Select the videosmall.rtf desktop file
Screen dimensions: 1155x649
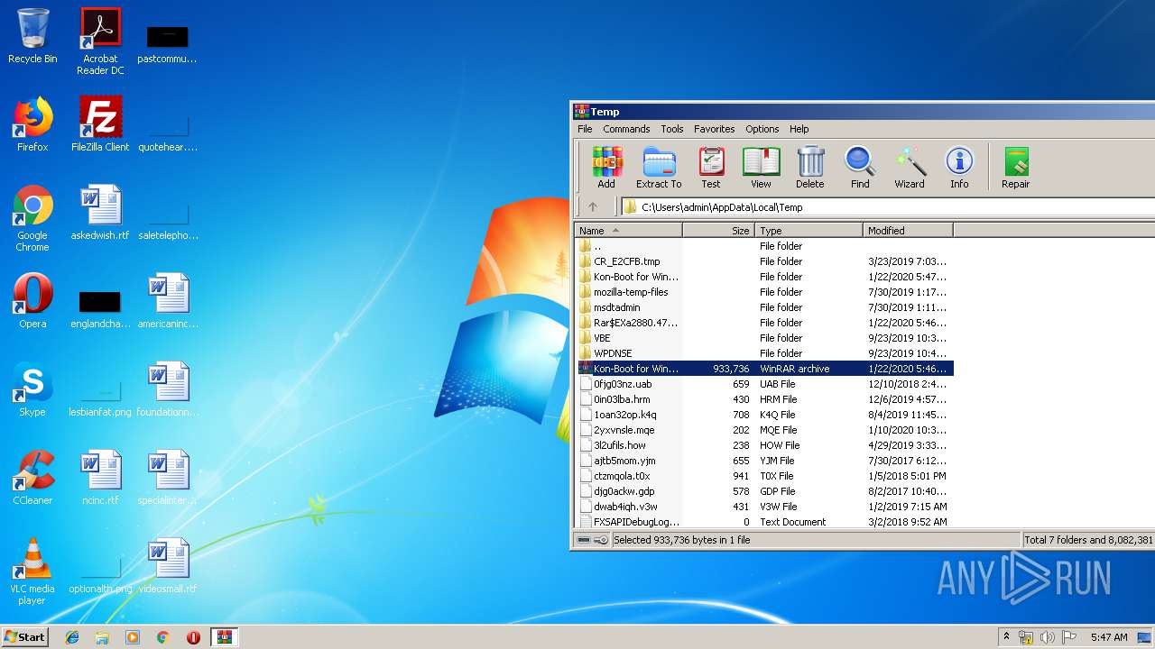[x=168, y=566]
